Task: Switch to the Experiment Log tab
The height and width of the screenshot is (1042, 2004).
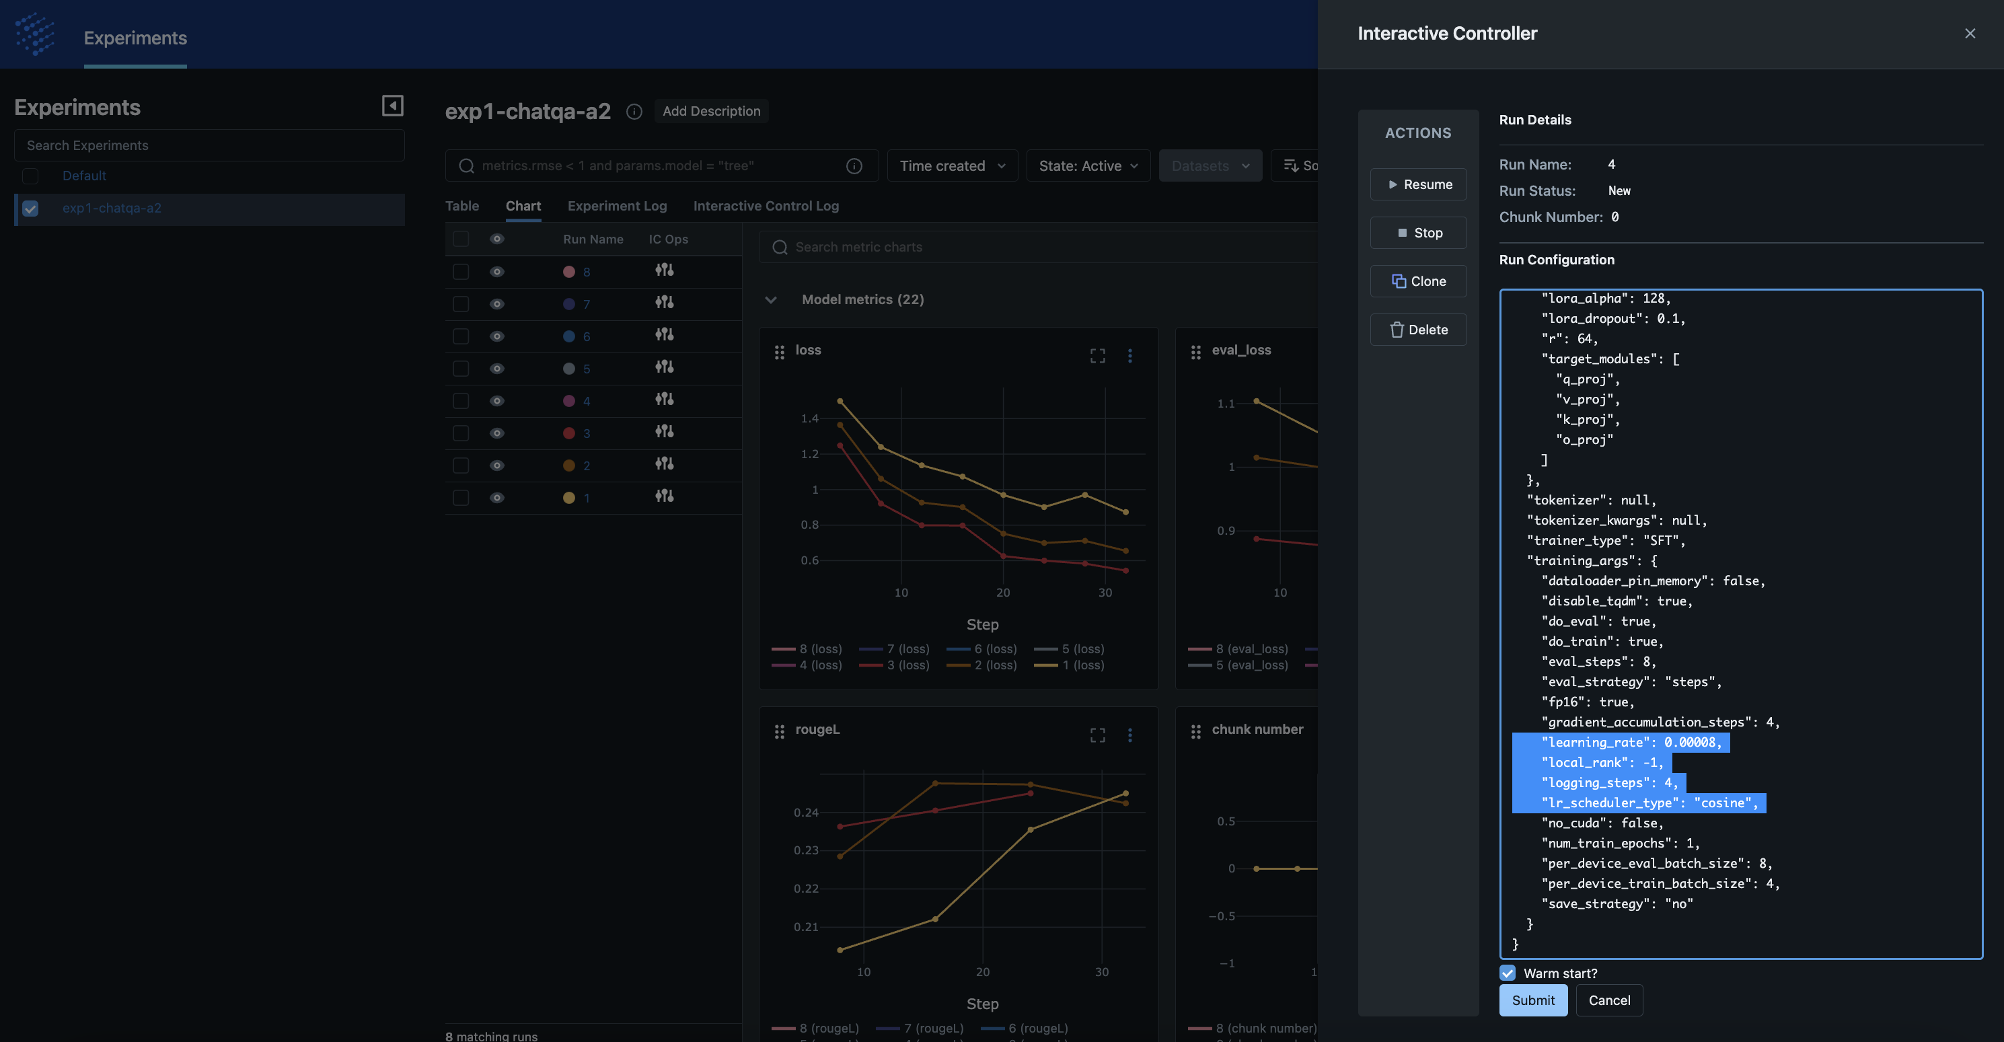Action: tap(616, 207)
